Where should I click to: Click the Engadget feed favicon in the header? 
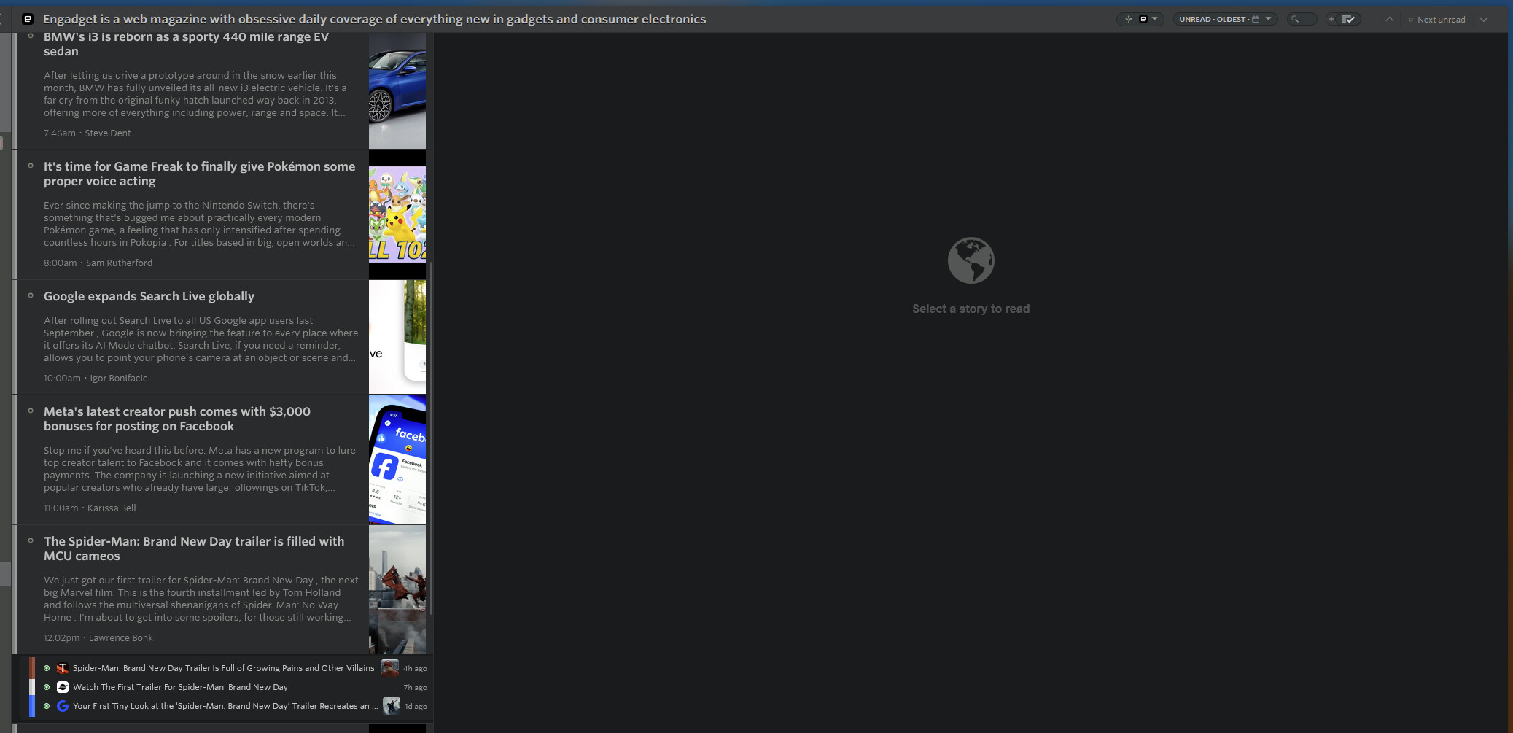(x=28, y=19)
